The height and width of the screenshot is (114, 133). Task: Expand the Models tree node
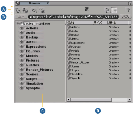point(21,55)
